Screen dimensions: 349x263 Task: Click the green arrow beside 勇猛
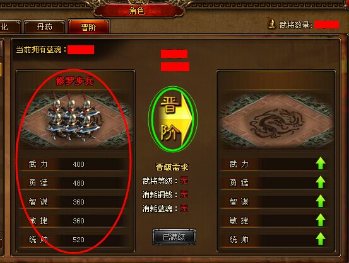pyautogui.click(x=321, y=182)
